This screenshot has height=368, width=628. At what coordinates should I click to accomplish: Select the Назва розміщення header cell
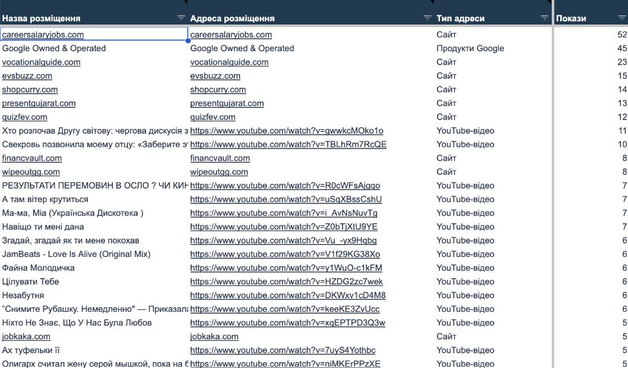94,18
